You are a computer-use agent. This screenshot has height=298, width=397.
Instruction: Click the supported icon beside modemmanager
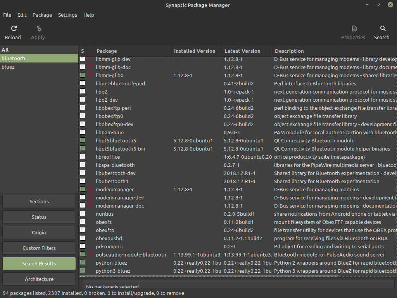point(90,190)
